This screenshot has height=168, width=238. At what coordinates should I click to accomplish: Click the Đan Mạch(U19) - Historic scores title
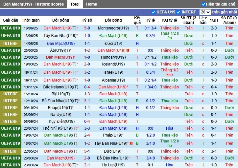coord(34,4)
